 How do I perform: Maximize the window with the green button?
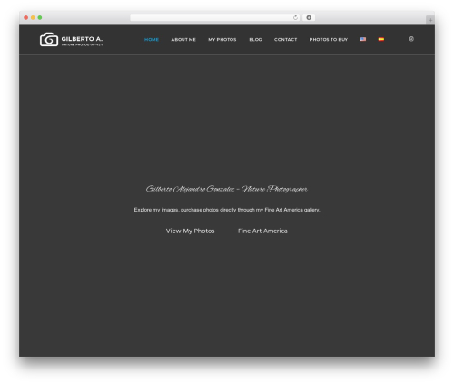[x=40, y=17]
